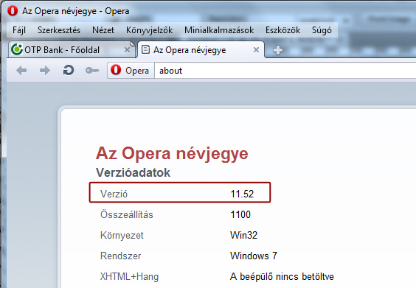Open a new tab with the plus icon
The width and height of the screenshot is (416, 288).
point(278,50)
